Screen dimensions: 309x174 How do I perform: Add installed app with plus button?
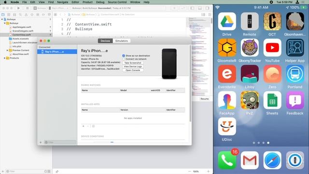coord(83,126)
